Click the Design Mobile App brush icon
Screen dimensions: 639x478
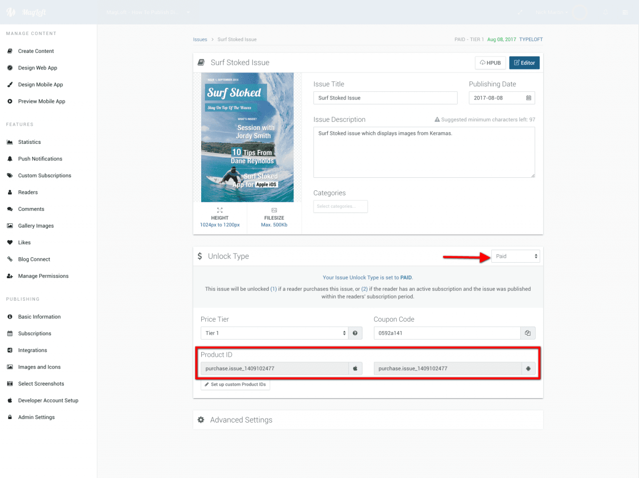10,84
